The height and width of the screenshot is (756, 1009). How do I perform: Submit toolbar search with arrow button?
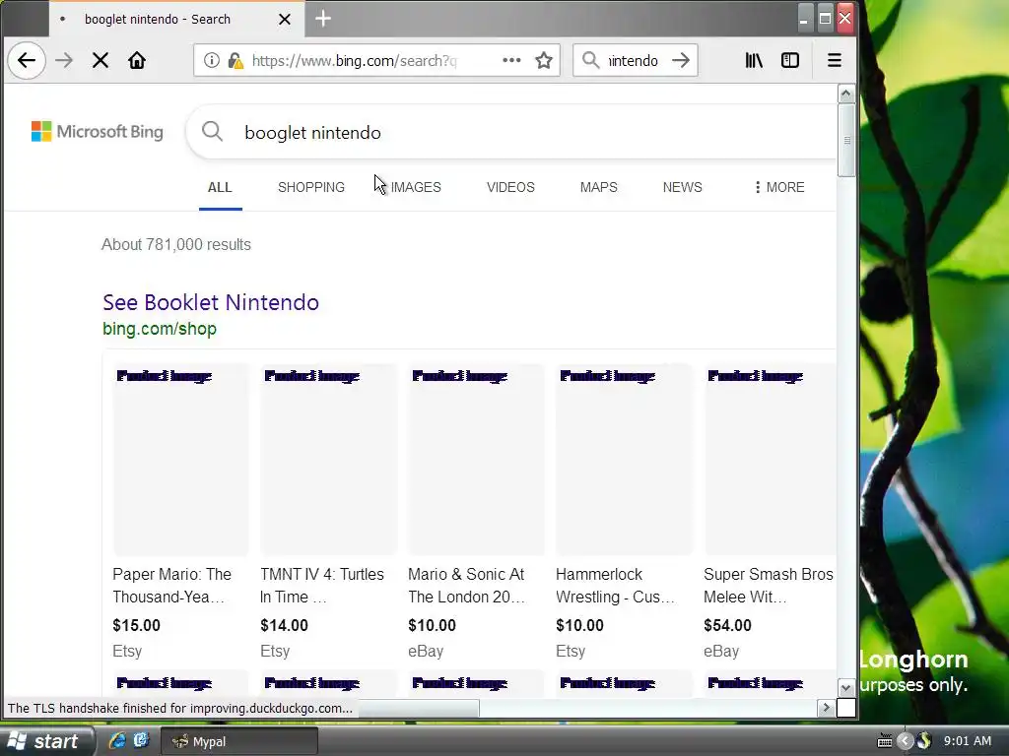(x=681, y=60)
